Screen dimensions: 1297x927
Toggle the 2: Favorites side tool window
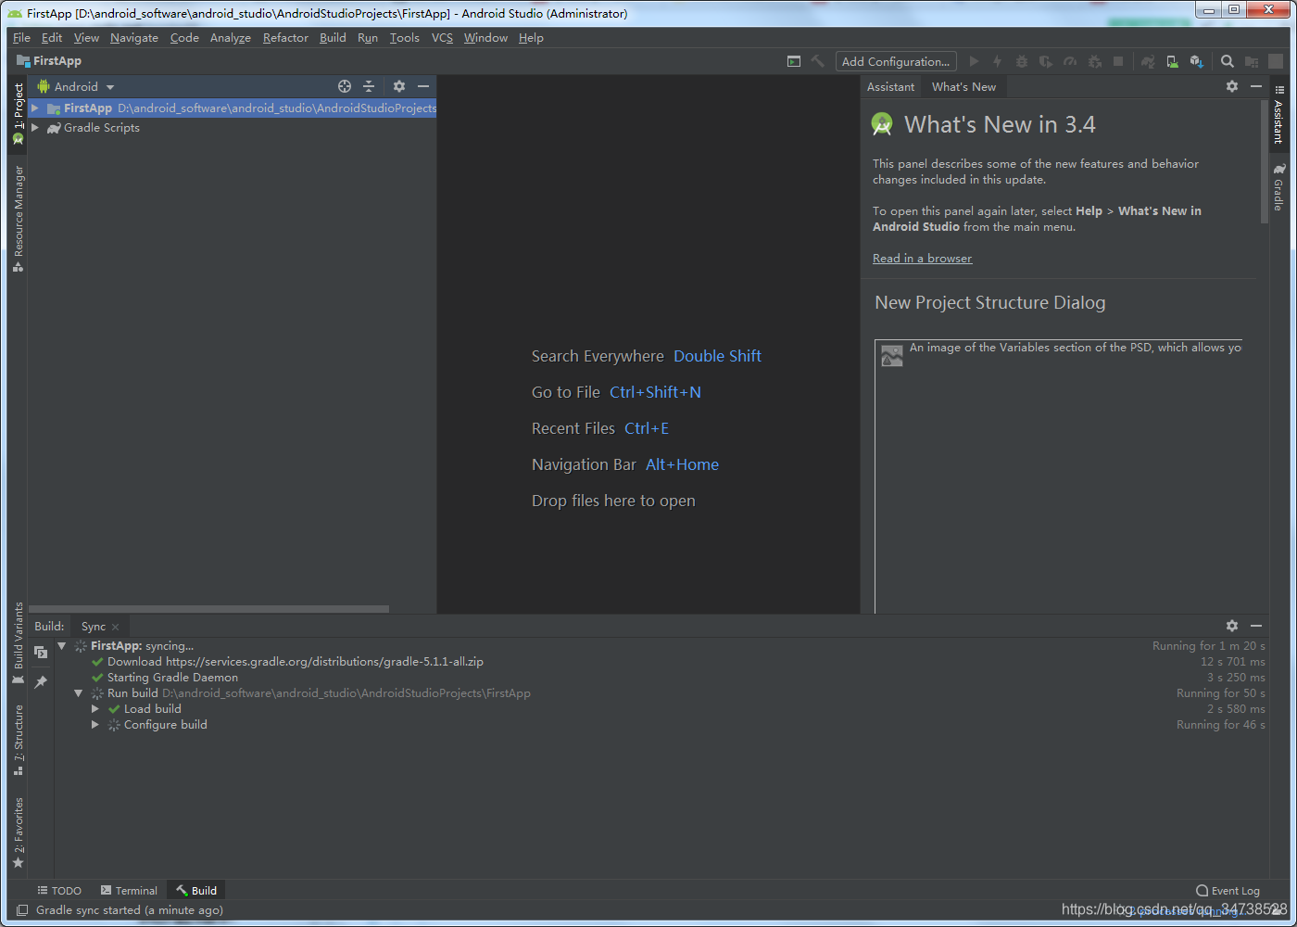point(19,832)
